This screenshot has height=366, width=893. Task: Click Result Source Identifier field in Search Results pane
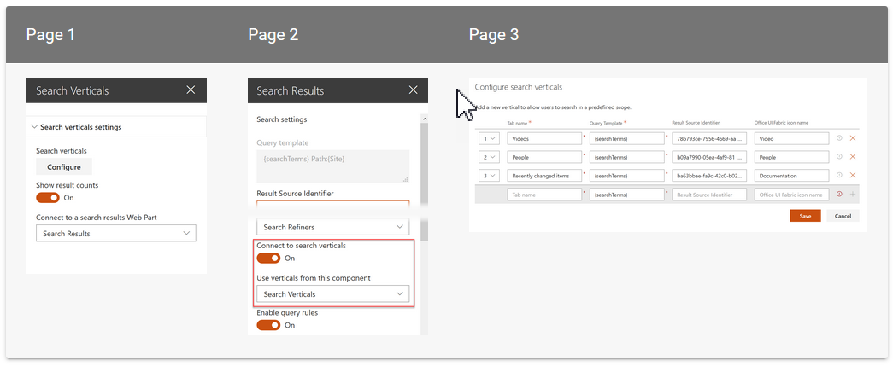click(333, 206)
